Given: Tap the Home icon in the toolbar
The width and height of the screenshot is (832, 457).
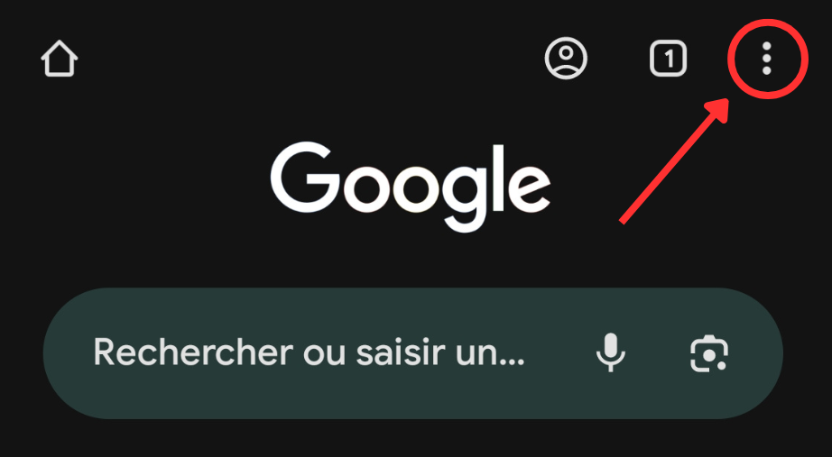Looking at the screenshot, I should (x=60, y=59).
